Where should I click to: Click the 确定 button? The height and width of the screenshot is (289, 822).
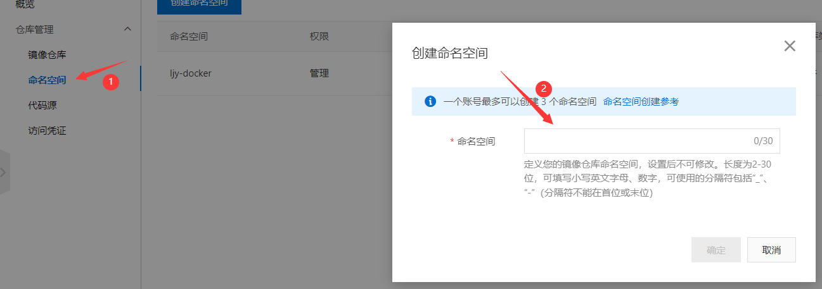point(716,250)
